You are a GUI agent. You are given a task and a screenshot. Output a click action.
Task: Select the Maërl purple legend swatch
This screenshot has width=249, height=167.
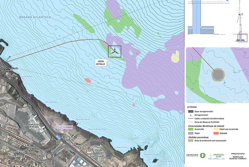click(x=190, y=133)
